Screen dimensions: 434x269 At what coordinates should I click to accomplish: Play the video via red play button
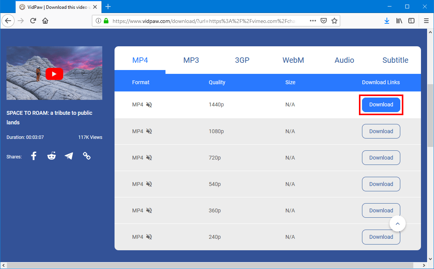(54, 74)
